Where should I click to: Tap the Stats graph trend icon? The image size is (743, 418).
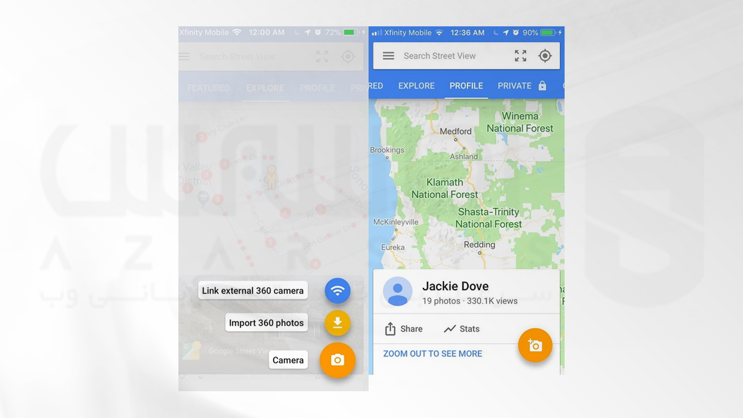449,328
